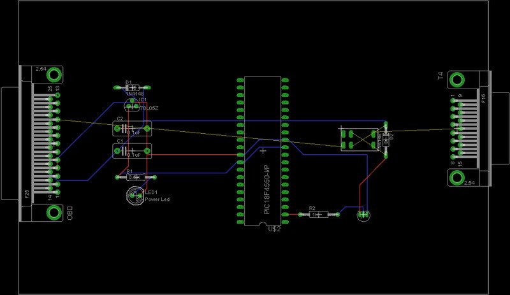Click the '78L05Z' value text
The image size is (510, 295).
[x=149, y=108]
